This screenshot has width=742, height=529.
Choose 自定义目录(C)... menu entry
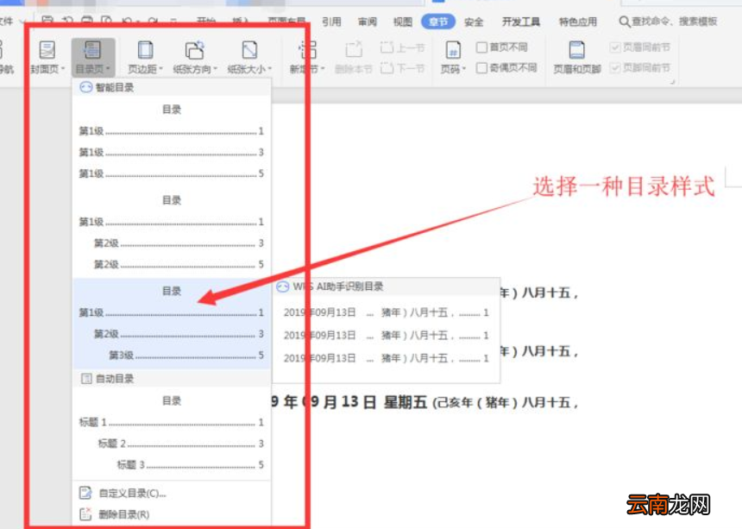172,493
